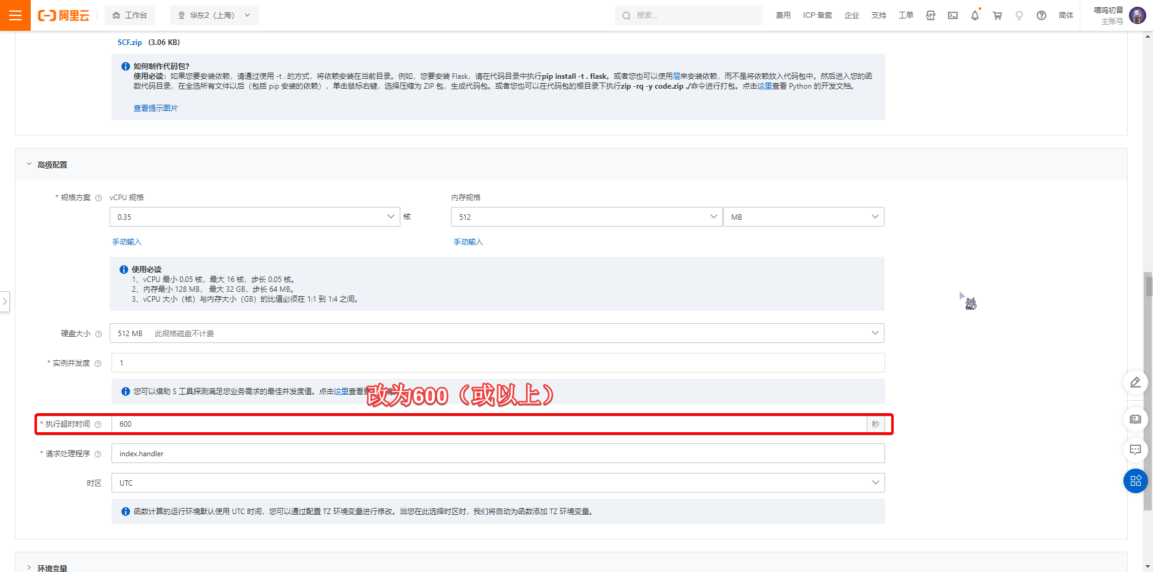Open the UTC timezone dropdown
Viewport: 1153px width, 572px height.
click(x=498, y=483)
